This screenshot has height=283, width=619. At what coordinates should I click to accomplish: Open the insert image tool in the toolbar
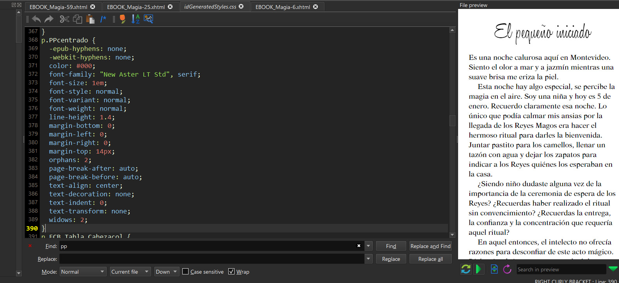(148, 19)
